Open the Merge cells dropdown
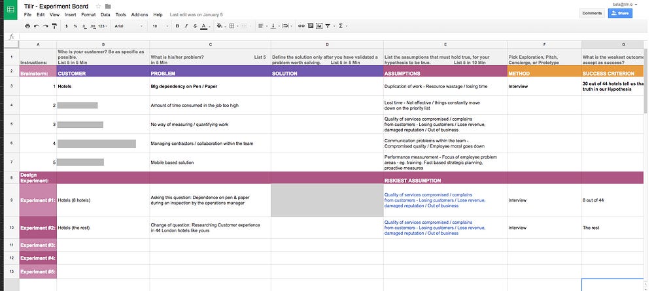 (245, 26)
